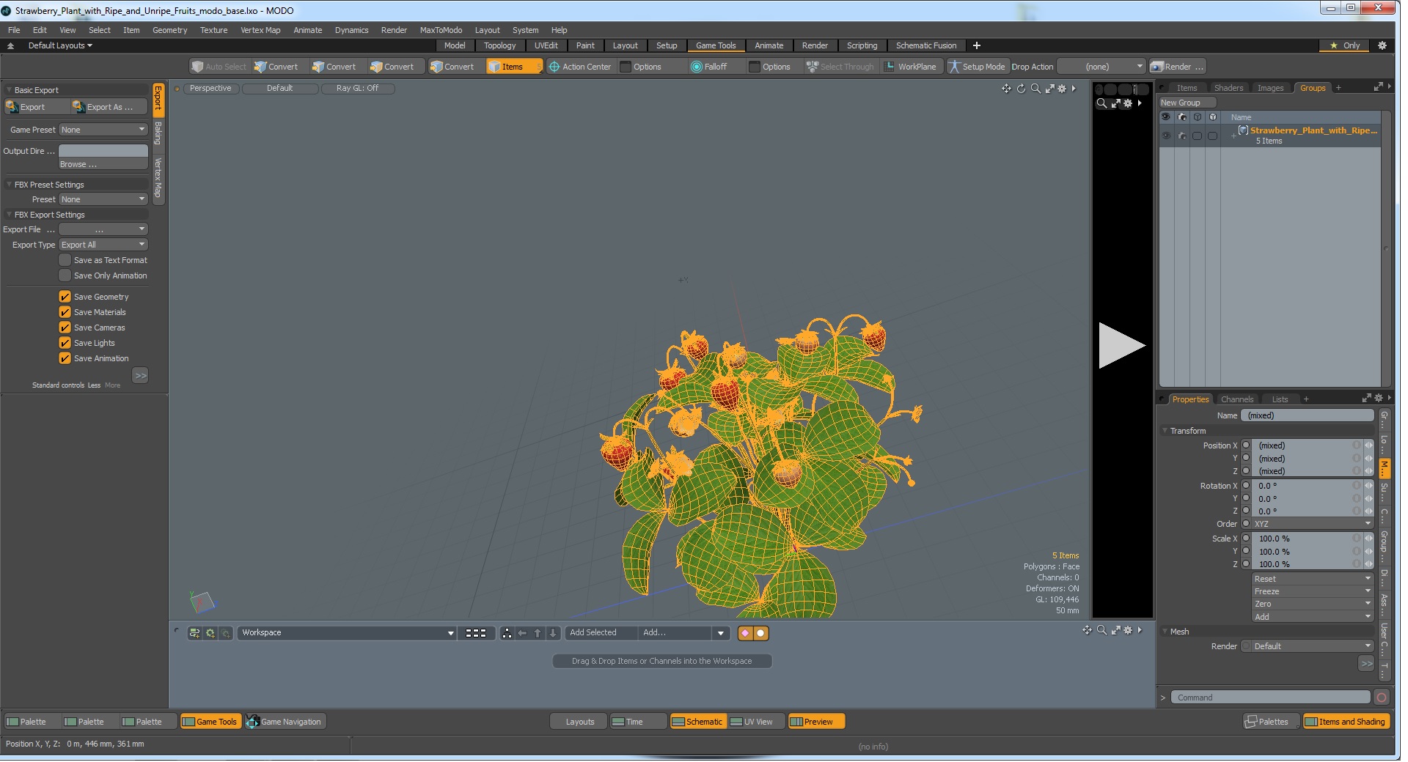
Task: Click the viewport rotate icon
Action: (x=1021, y=89)
